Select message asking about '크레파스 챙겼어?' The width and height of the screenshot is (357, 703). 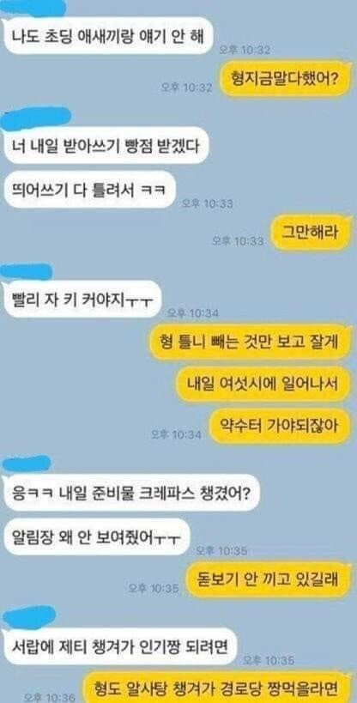coord(131,493)
